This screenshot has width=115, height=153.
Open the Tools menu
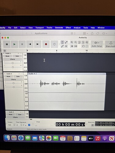coord(86,28)
